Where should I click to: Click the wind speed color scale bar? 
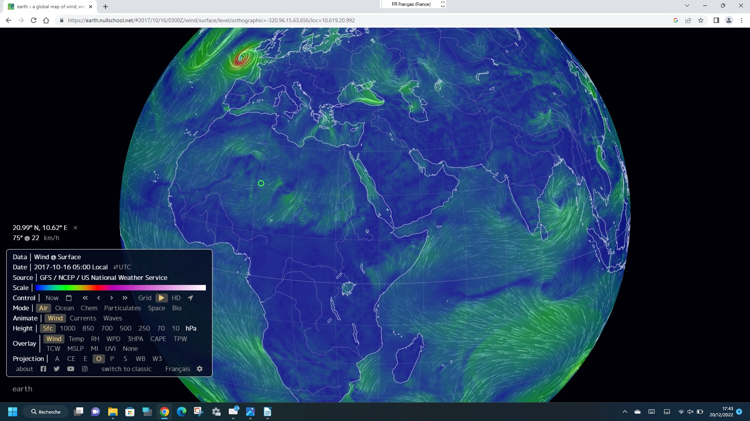point(120,288)
